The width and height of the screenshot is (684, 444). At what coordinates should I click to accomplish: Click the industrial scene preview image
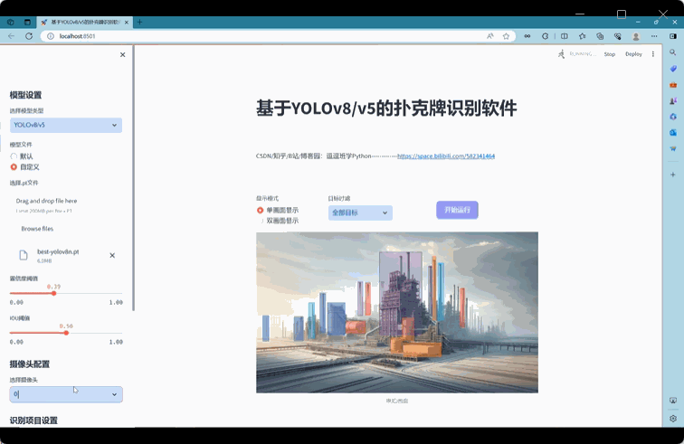[397, 312]
